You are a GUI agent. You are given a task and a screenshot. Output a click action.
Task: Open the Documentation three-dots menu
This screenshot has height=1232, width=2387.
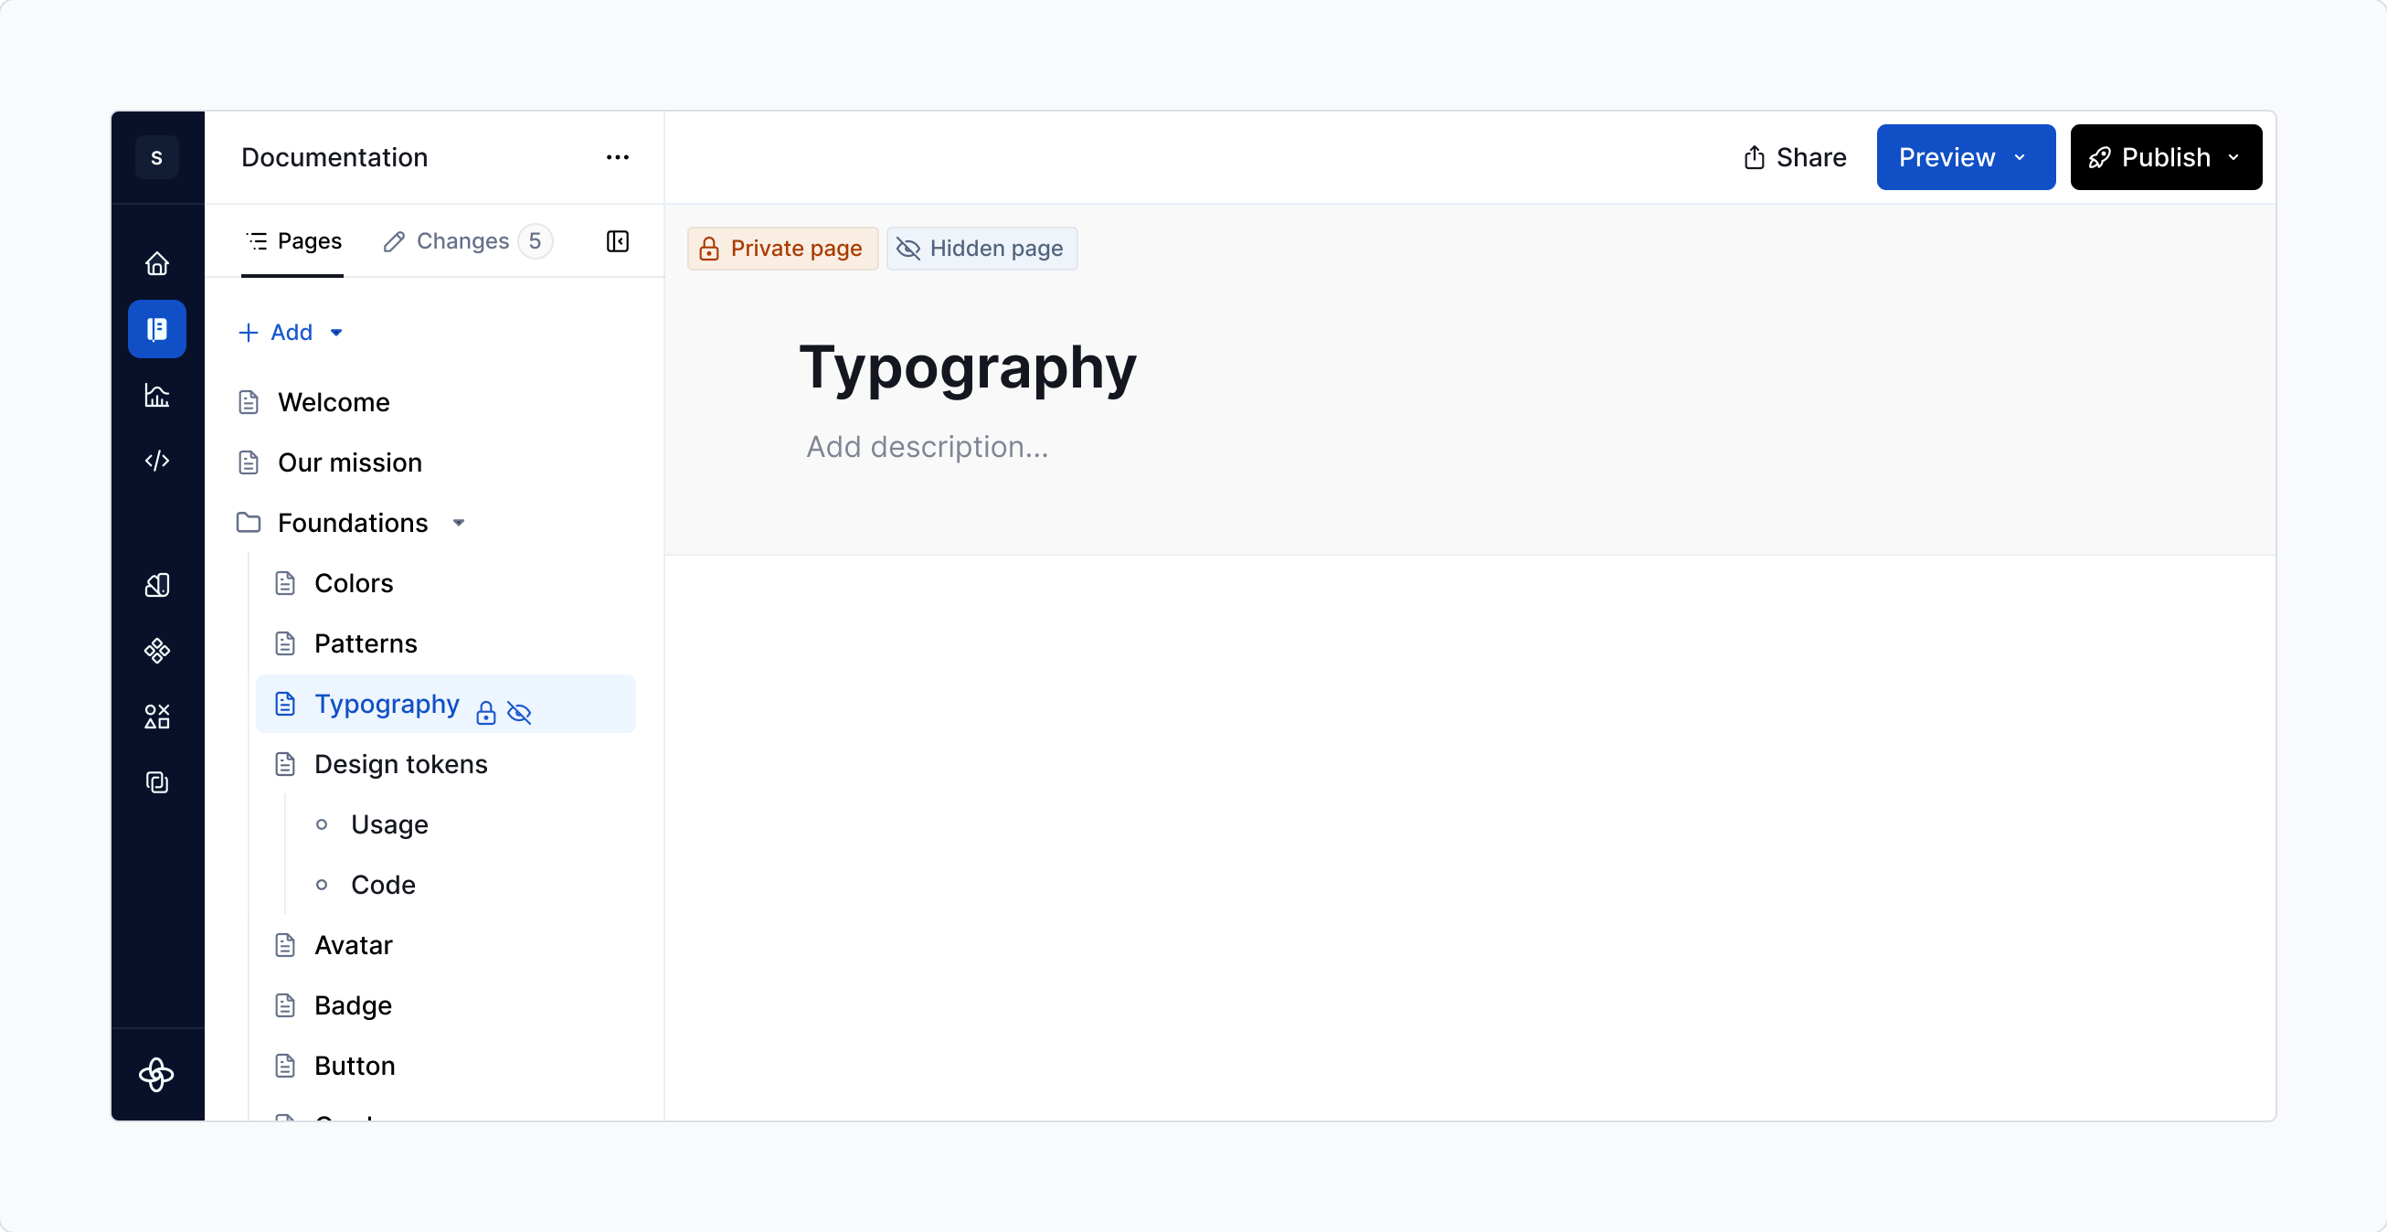tap(617, 157)
